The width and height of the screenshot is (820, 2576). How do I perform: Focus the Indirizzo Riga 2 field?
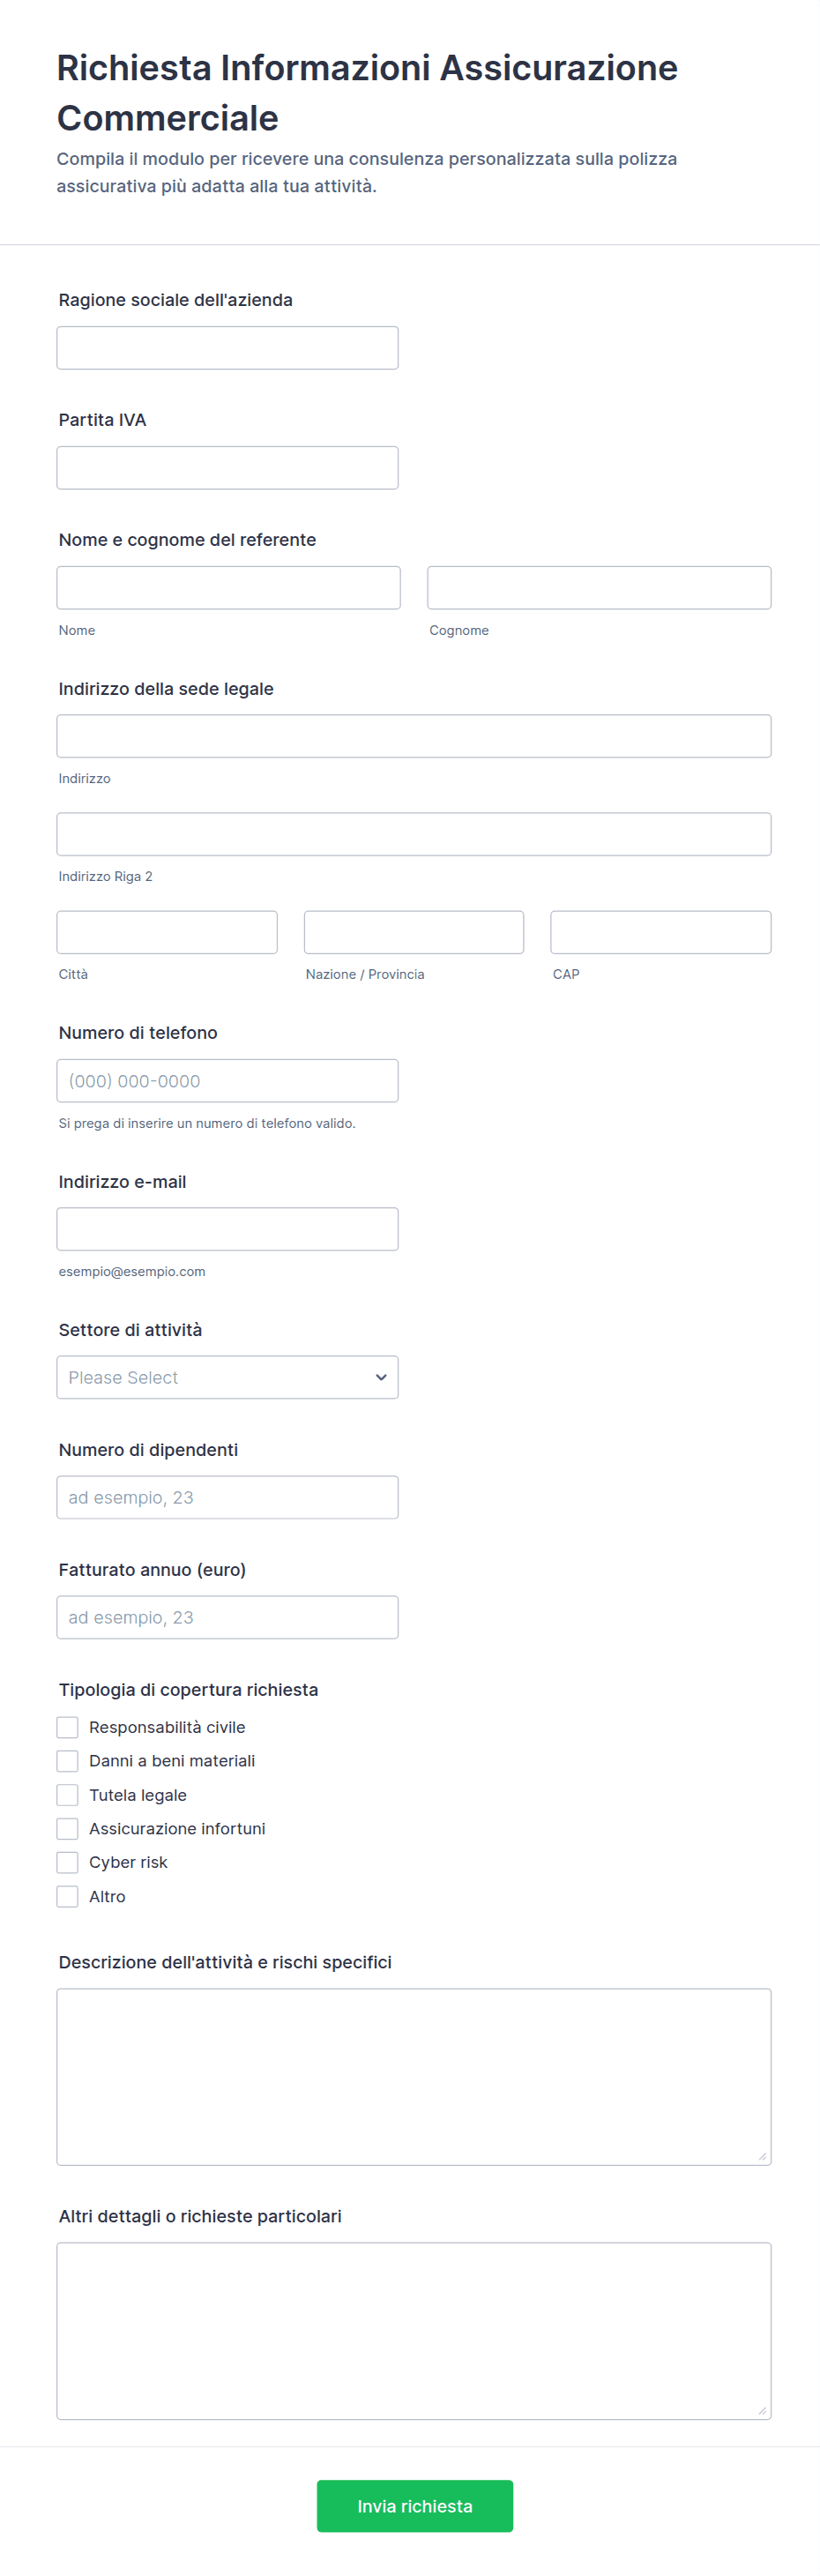coord(413,834)
